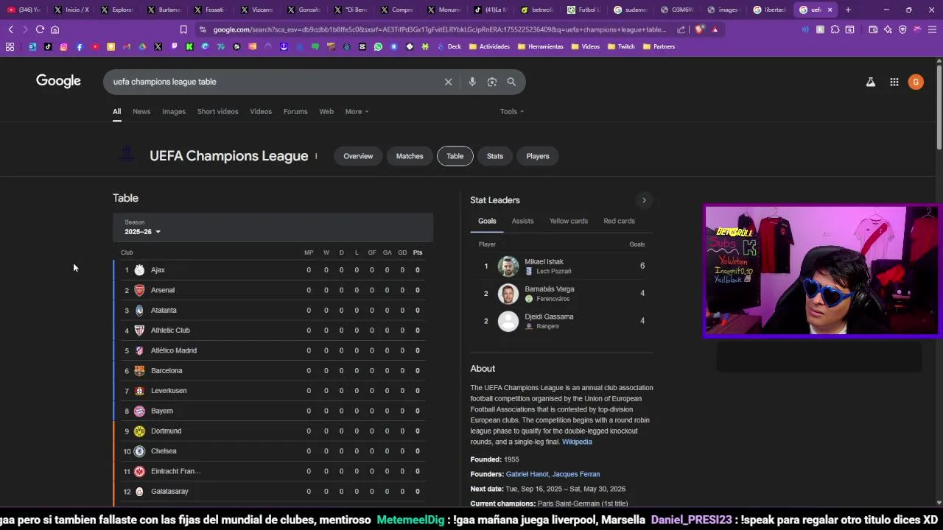Open browser extensions puzzle icon

coord(835,29)
